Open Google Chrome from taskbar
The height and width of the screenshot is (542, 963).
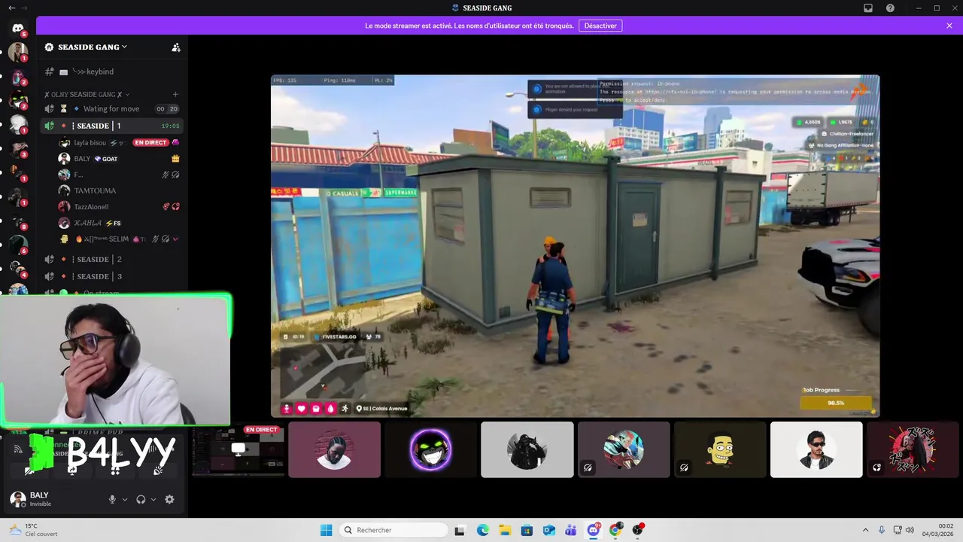tap(615, 530)
